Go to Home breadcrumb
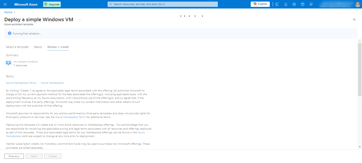 tap(8, 12)
